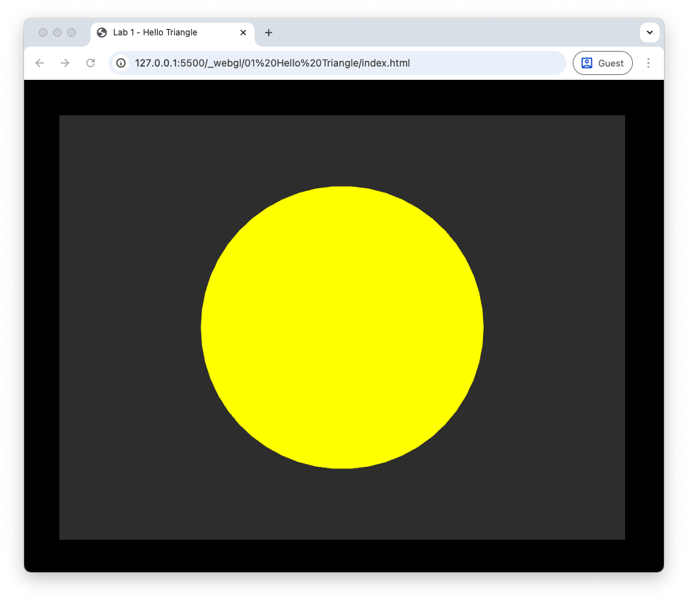Expand the tab search dropdown chevron
The width and height of the screenshot is (688, 602).
tap(649, 33)
